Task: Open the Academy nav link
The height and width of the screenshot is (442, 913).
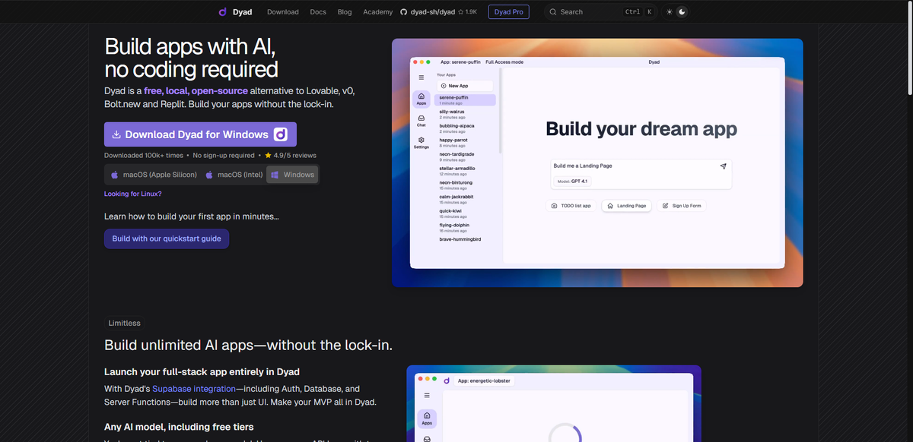Action: point(378,12)
